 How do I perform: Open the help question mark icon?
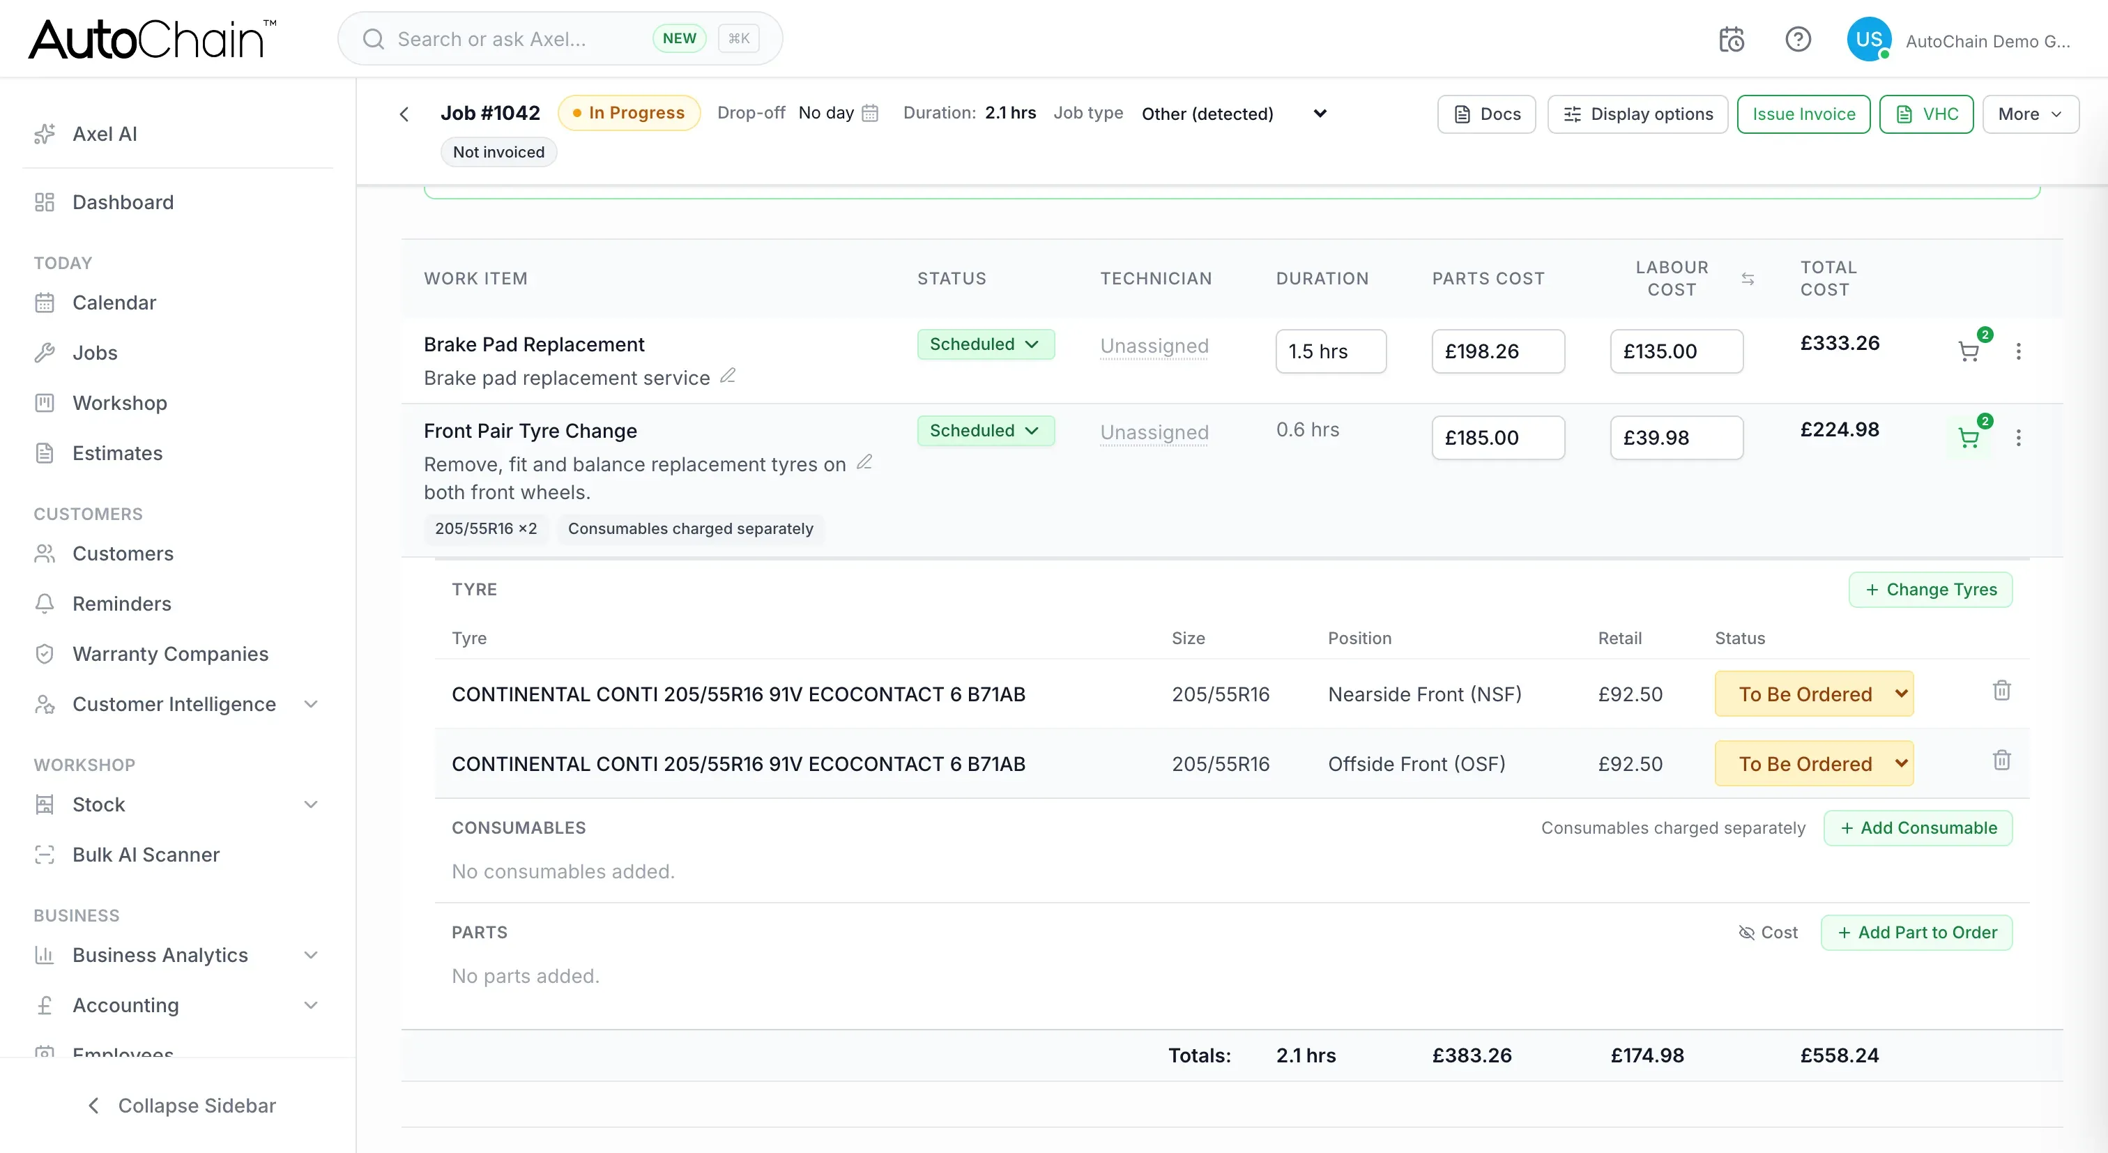[1798, 39]
